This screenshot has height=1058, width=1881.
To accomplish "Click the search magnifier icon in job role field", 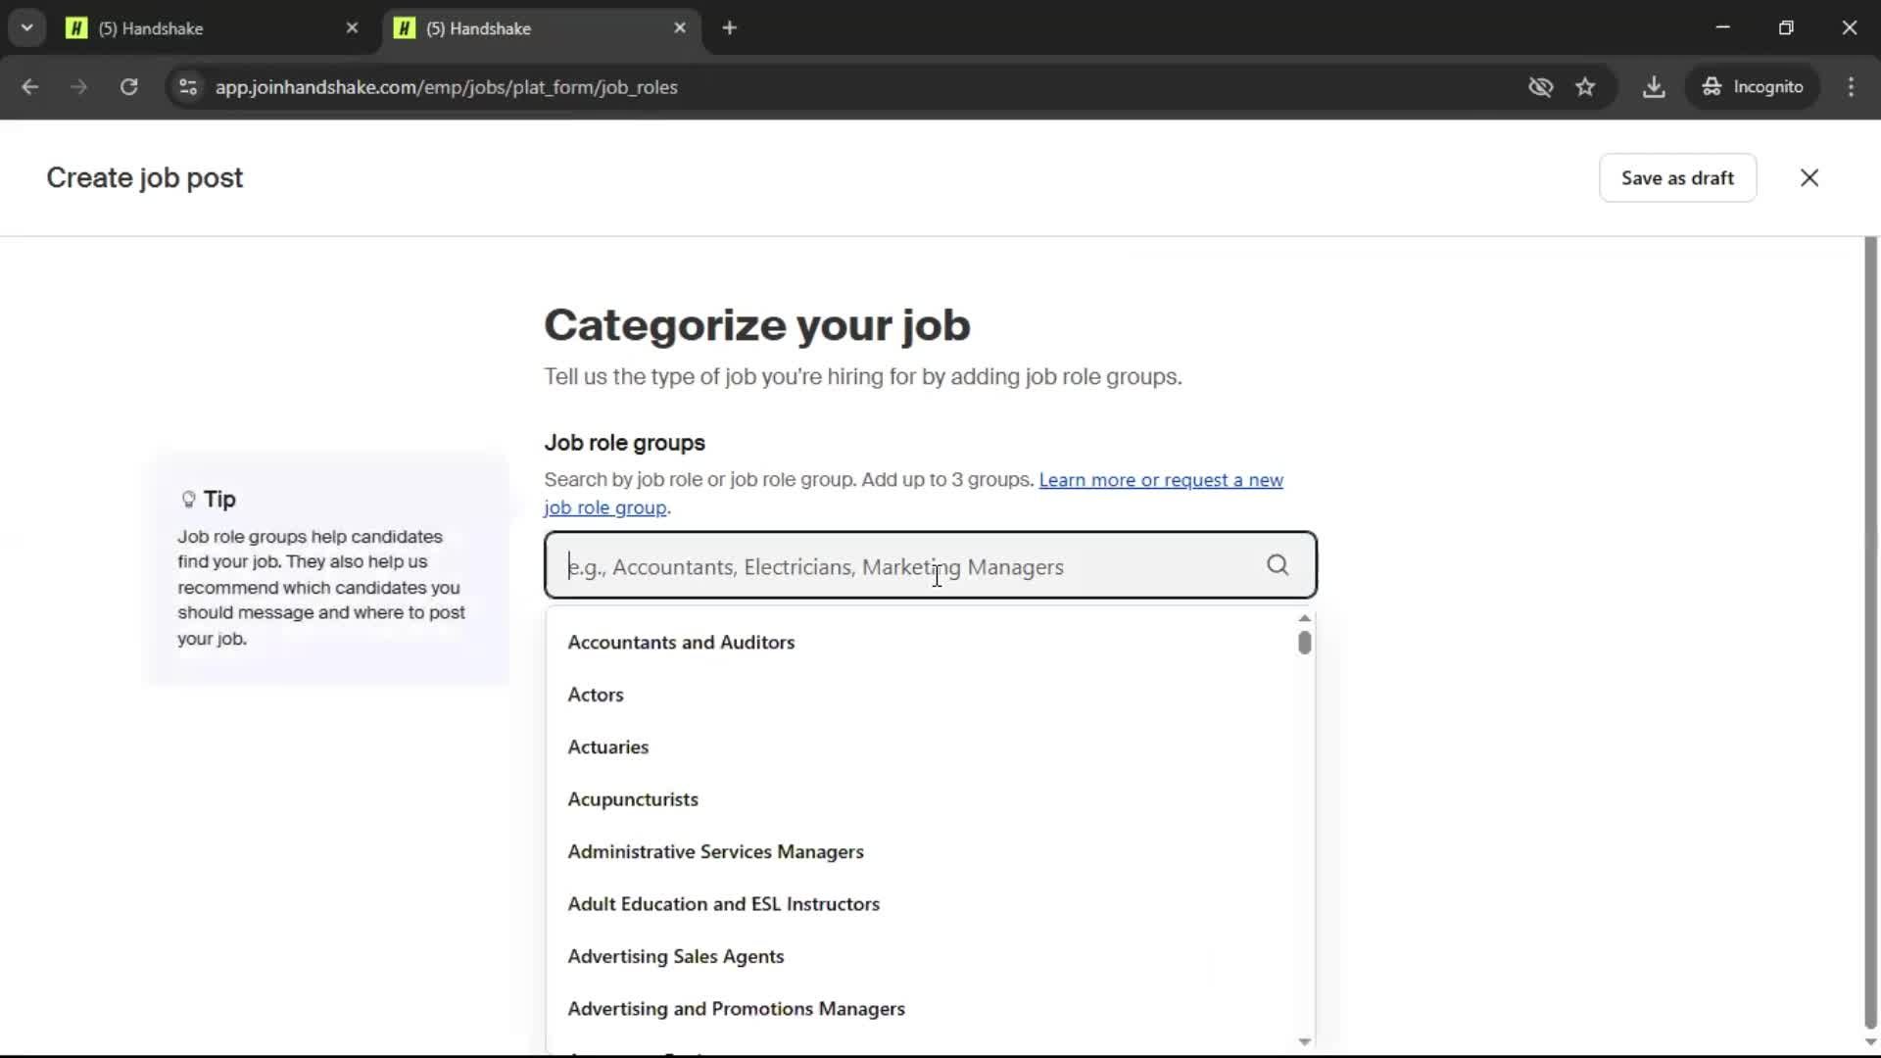I will (1278, 565).
